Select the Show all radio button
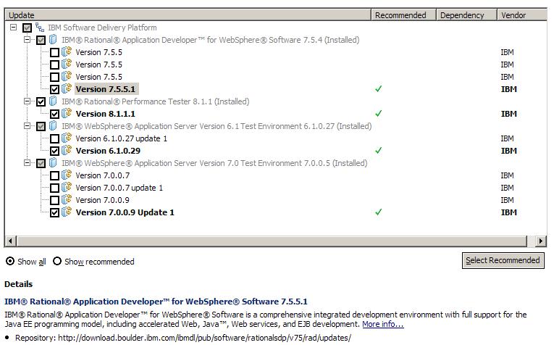 click(10, 261)
